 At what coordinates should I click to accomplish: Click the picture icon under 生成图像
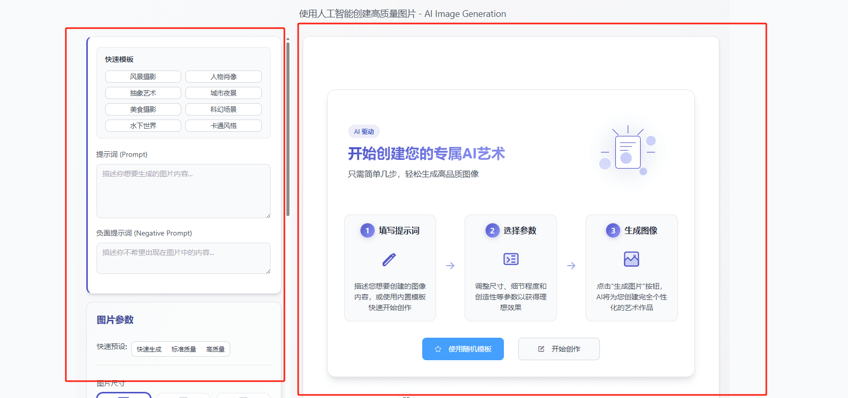point(632,259)
